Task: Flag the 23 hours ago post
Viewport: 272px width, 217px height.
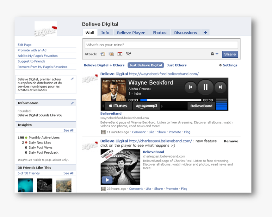Action: click(x=184, y=189)
